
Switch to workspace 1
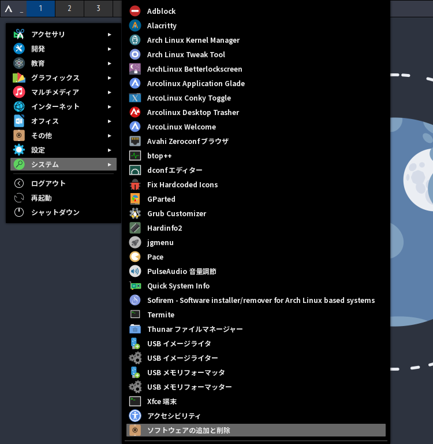coord(41,9)
